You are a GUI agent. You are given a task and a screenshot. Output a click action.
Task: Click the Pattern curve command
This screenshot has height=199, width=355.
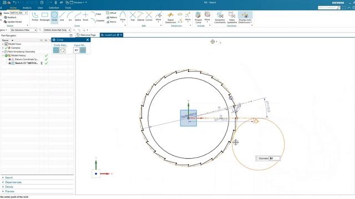111,17
